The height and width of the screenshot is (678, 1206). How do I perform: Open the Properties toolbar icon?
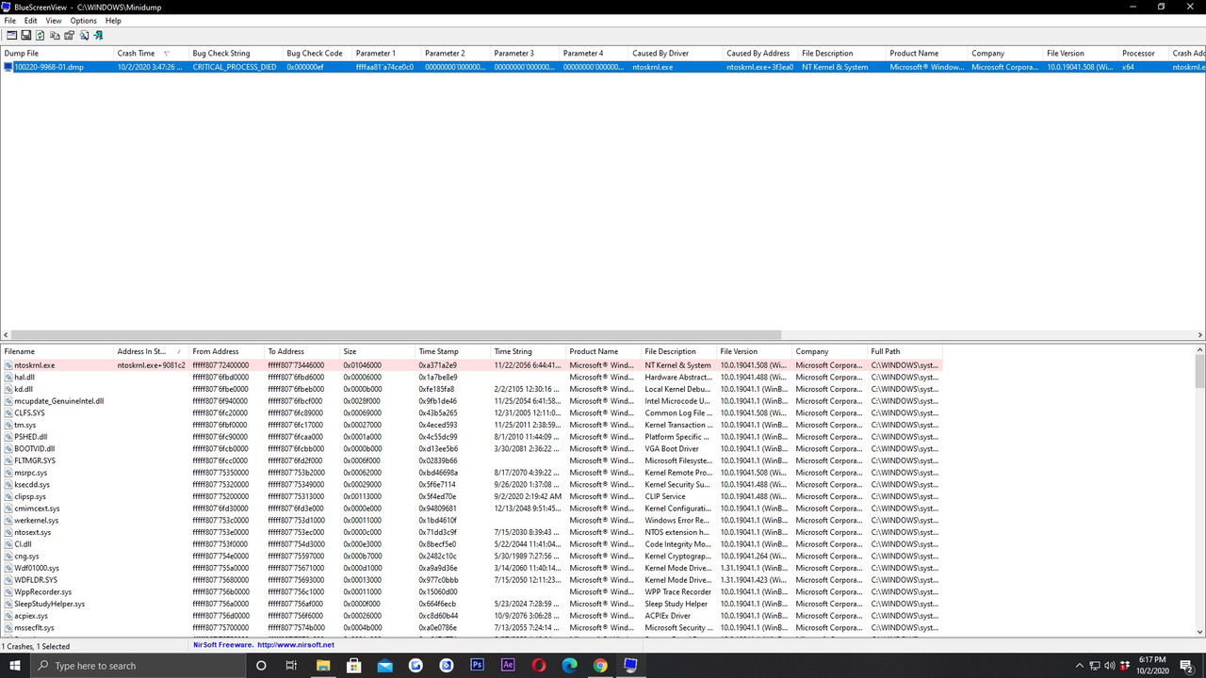[69, 35]
